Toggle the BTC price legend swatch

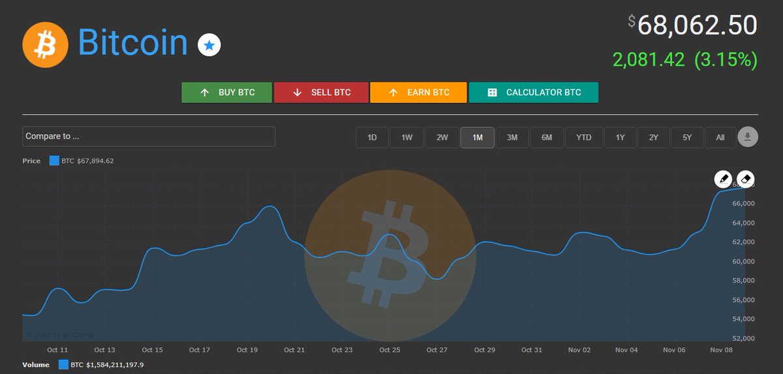click(x=54, y=161)
